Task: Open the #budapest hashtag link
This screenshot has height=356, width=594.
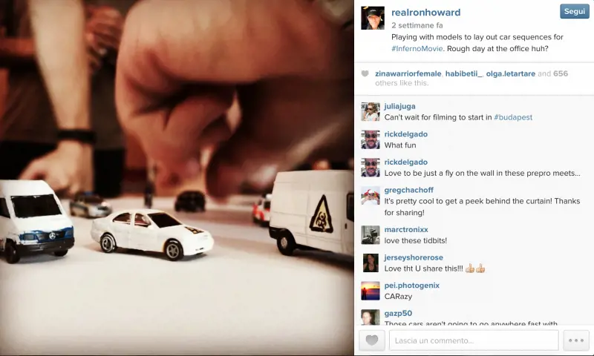Action: (x=513, y=117)
